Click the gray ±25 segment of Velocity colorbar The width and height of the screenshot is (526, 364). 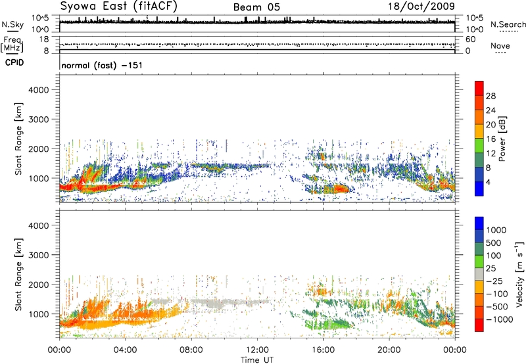point(479,274)
